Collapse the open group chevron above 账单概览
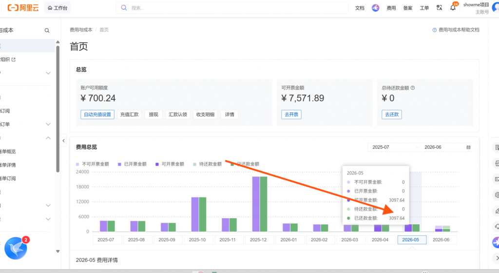 tap(48, 138)
